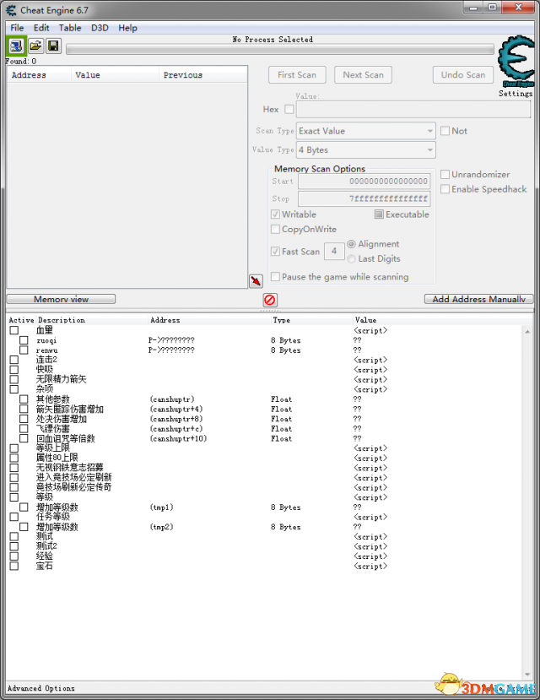Viewport: 540px width, 700px height.
Task: Enable Speedhack checkbox
Action: tap(445, 189)
